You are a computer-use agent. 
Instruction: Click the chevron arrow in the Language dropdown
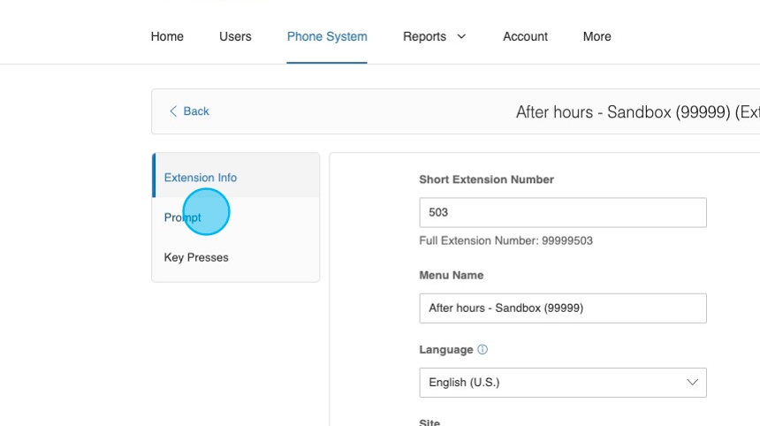coord(692,383)
